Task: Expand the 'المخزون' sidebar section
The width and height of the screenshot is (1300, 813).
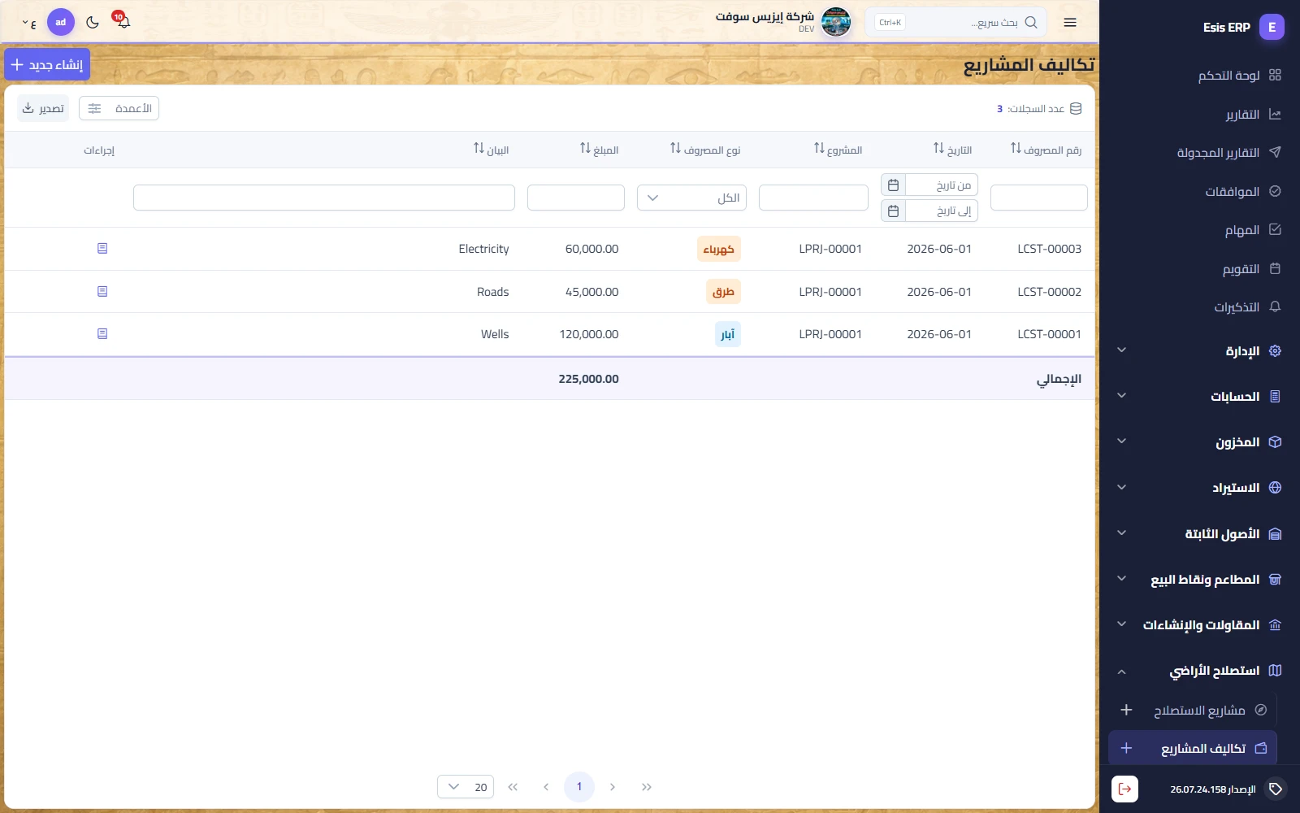Action: [1199, 442]
